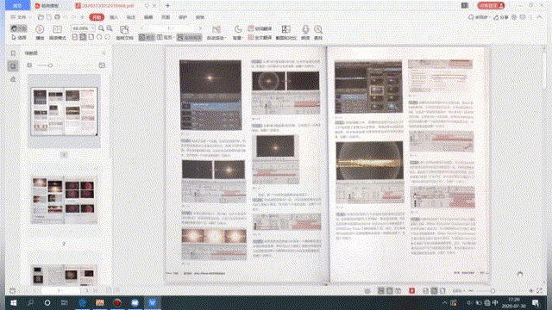Open Reading Mode via the book icon
Screen dimensions: 552x310
coord(58,29)
